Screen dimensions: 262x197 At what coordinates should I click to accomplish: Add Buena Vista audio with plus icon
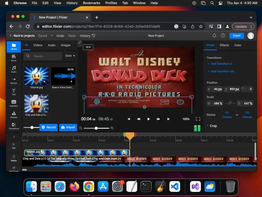click(71, 81)
